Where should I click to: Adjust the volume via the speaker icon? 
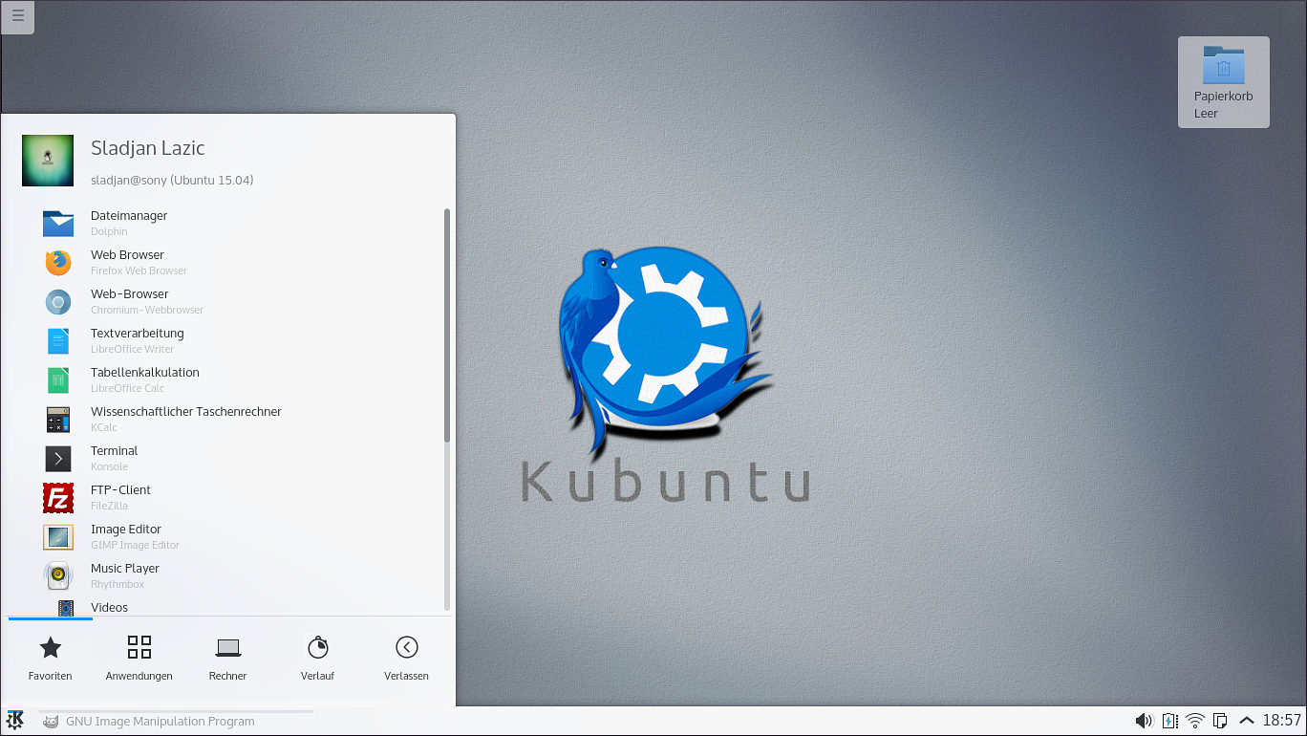(x=1143, y=721)
